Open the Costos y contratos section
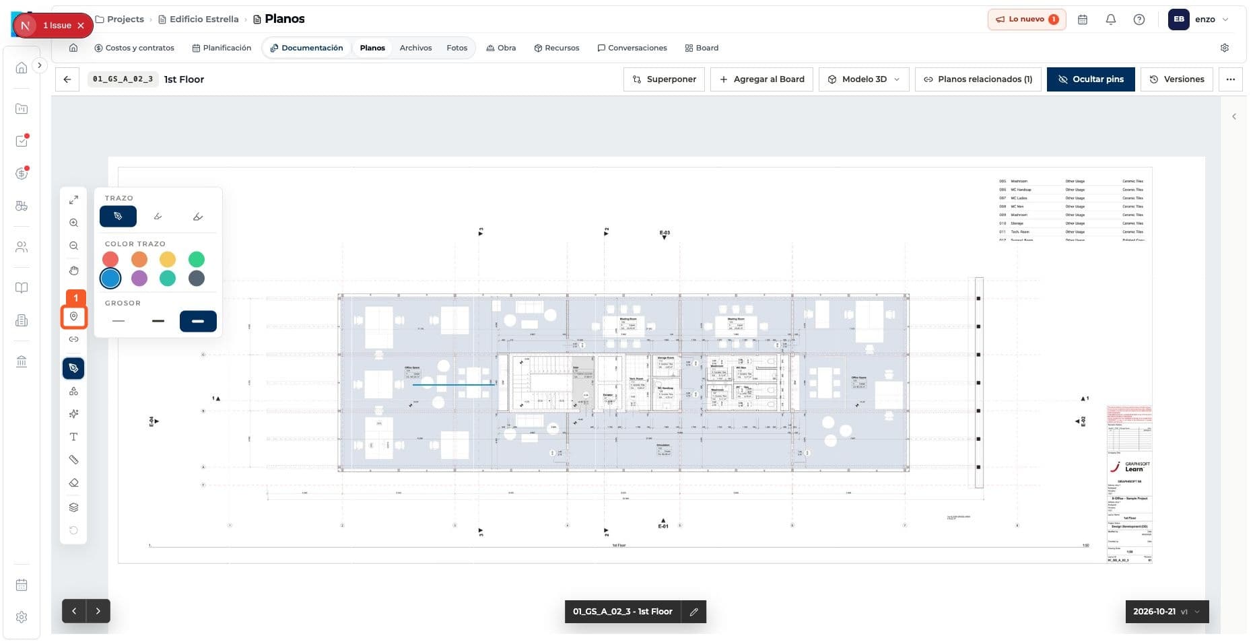 134,48
